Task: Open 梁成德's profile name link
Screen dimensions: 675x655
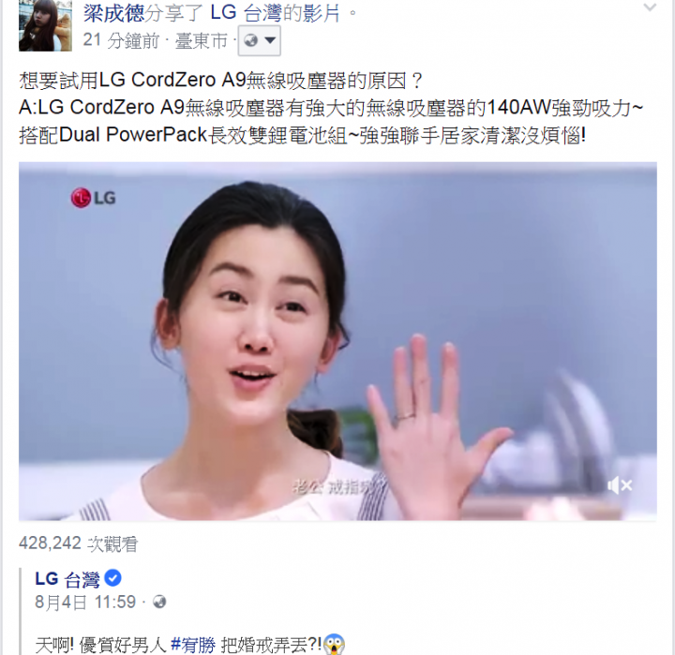Action: (x=113, y=12)
